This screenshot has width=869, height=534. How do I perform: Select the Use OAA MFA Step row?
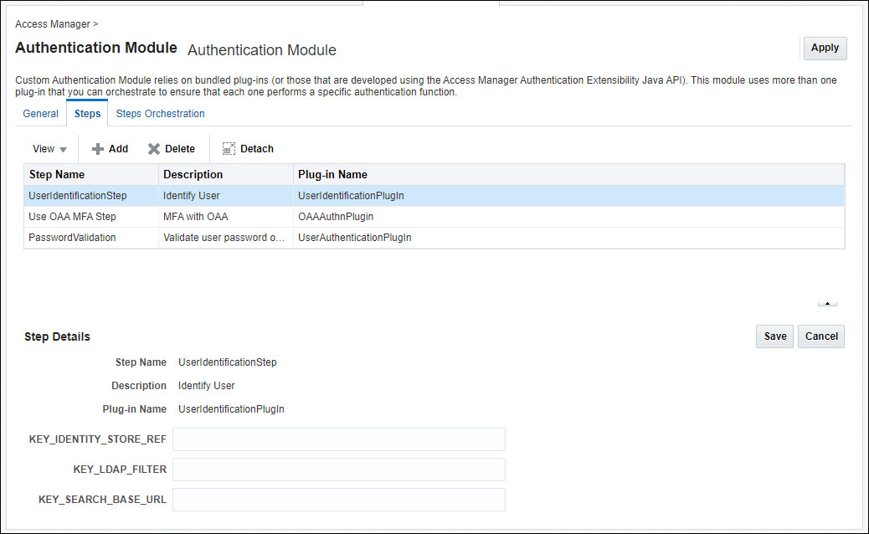point(71,216)
